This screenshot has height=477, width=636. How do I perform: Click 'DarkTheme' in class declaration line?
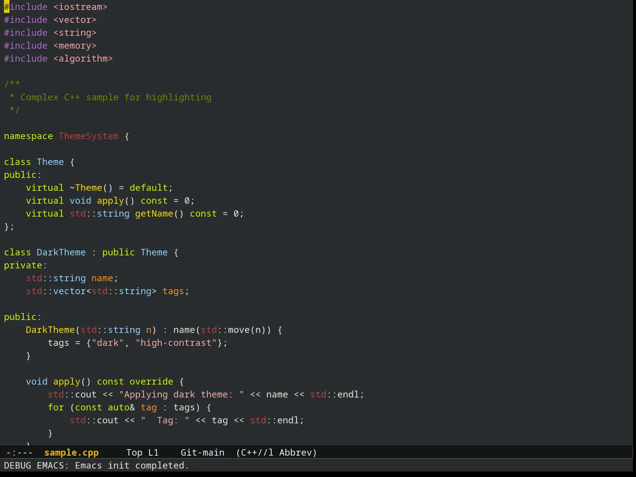pyautogui.click(x=61, y=252)
